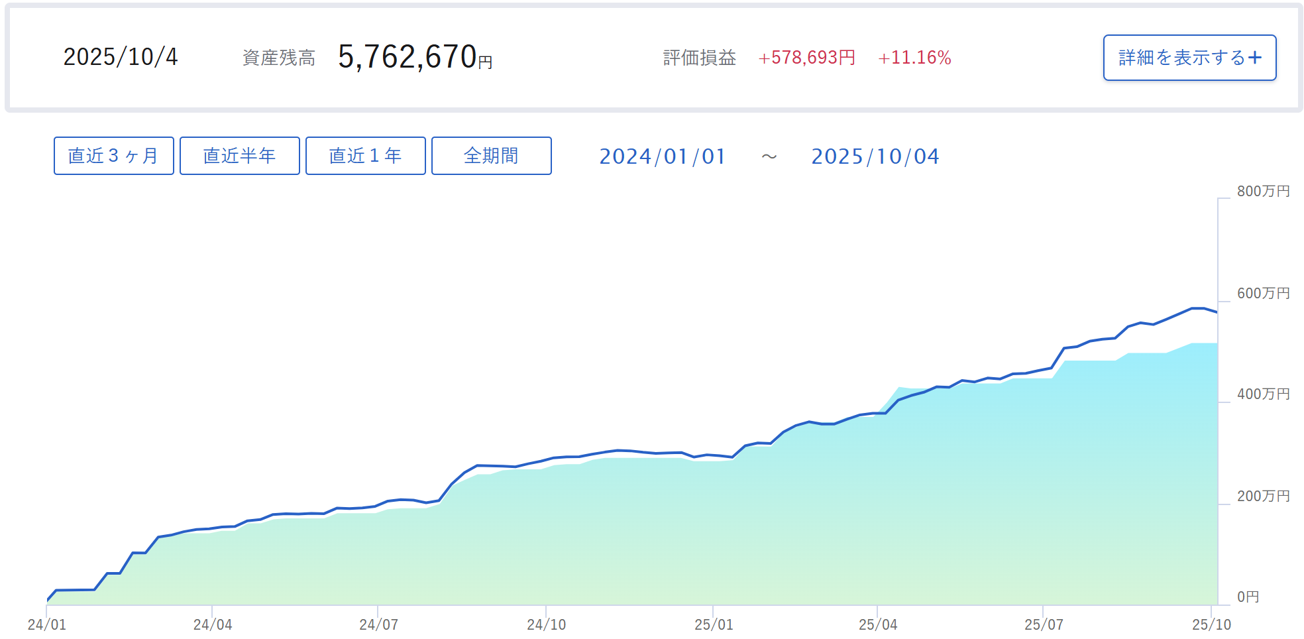The width and height of the screenshot is (1304, 639).
Task: Click the +11.16% return percentage
Action: coord(914,58)
